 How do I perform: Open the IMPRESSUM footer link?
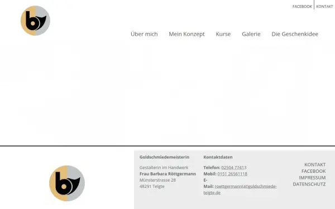point(312,178)
